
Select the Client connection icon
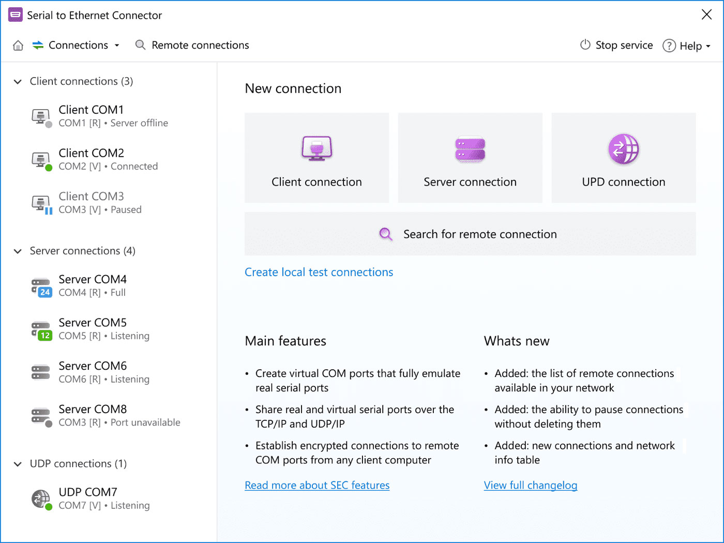click(x=316, y=148)
